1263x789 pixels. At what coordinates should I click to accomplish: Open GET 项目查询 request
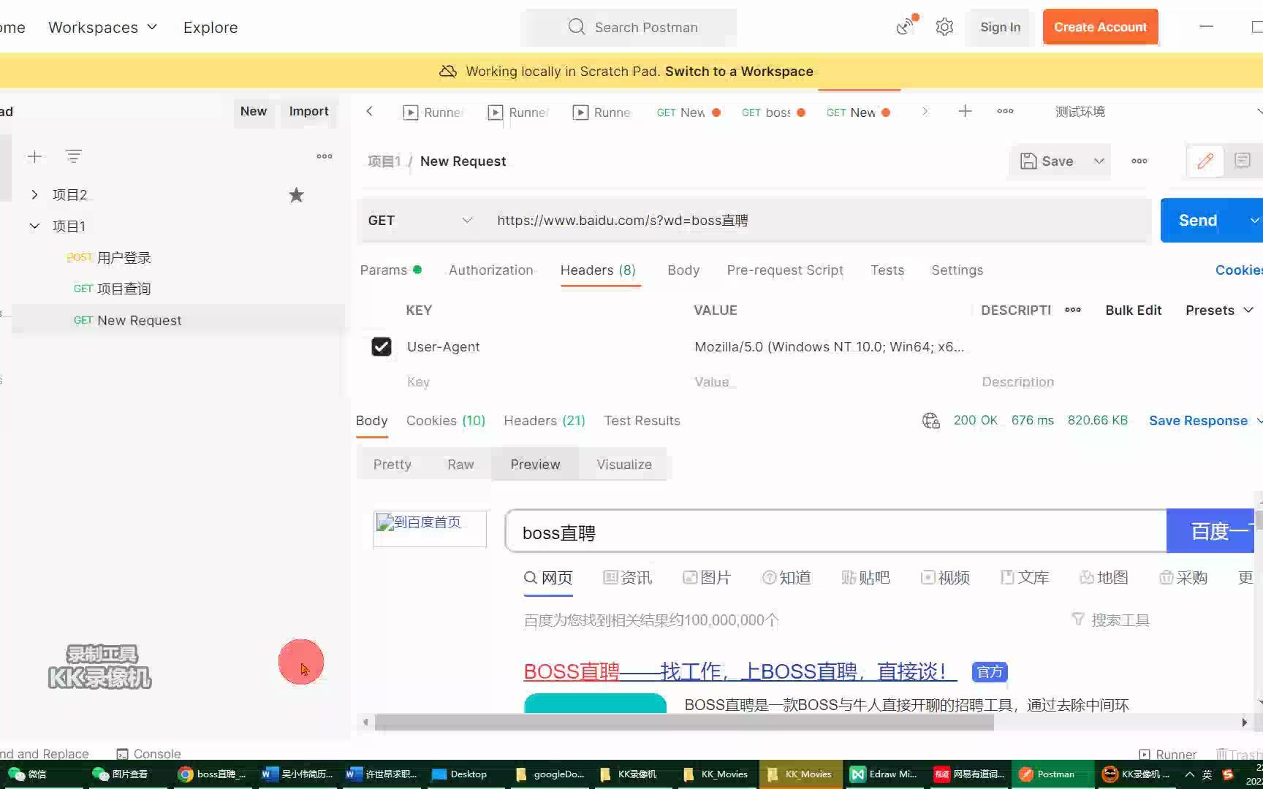(112, 289)
